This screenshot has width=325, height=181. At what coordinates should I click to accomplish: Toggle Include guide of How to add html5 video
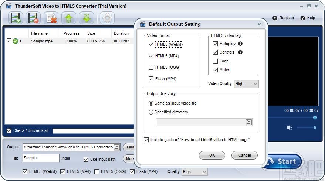click(x=146, y=140)
